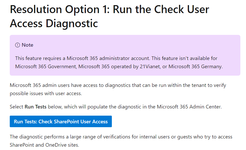Click the Note info circle icon
The image size is (246, 150).
click(17, 45)
